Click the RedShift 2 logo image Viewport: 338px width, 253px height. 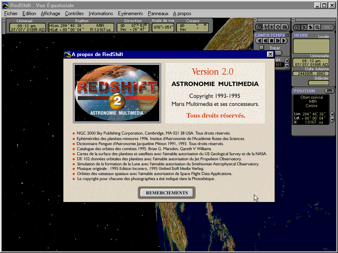(x=117, y=93)
